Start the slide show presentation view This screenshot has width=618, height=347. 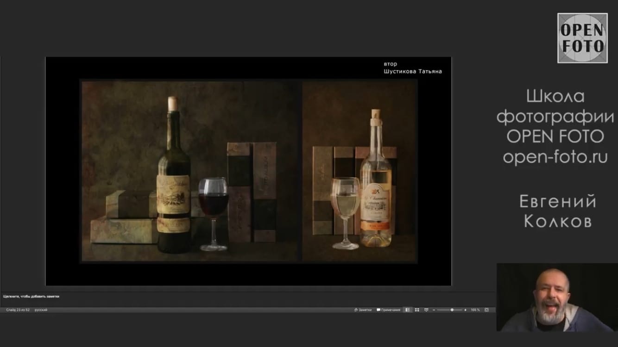(426, 310)
